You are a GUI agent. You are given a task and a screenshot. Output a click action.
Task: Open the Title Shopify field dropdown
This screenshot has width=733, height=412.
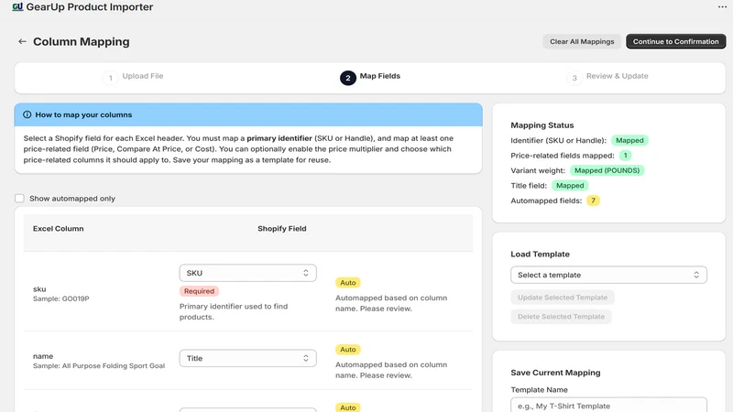[x=247, y=358]
